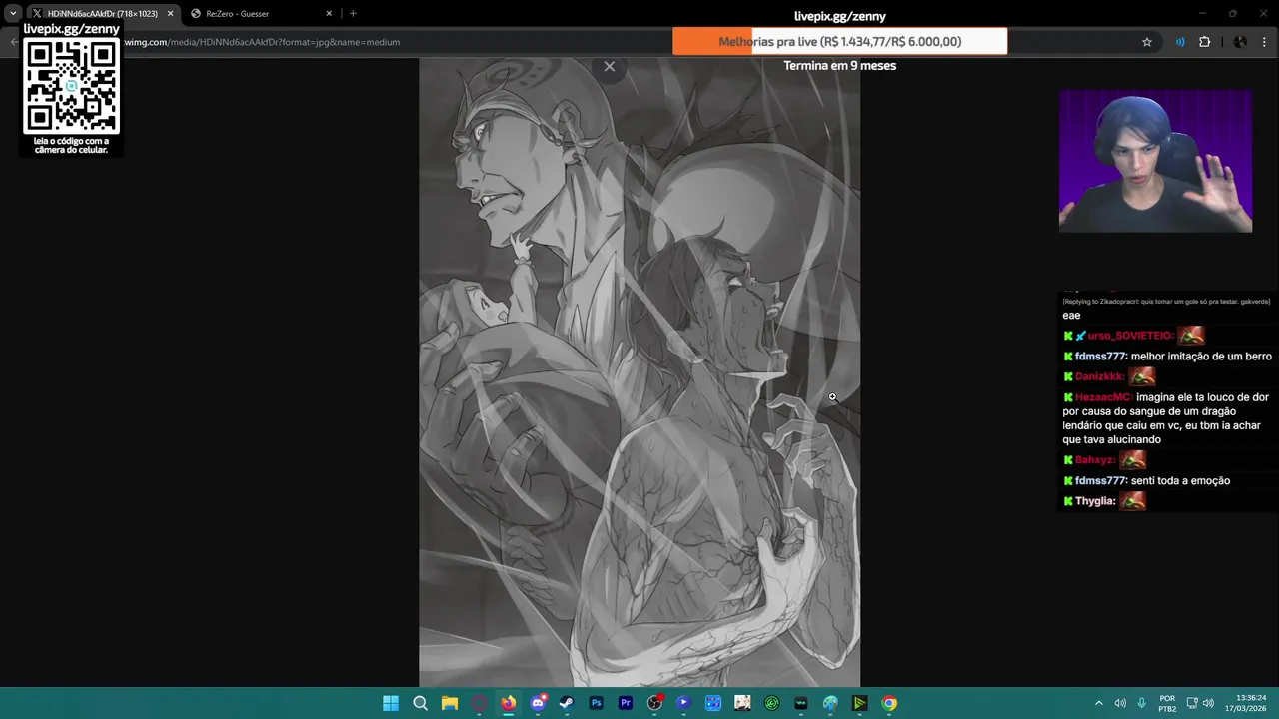Click username fdmss777 on 'melhor imitação' message
Screen dimensions: 1279x719
click(1101, 357)
